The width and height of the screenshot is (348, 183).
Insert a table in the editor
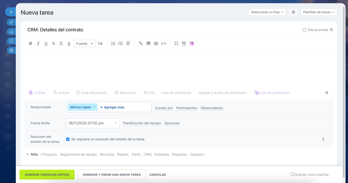[156, 43]
